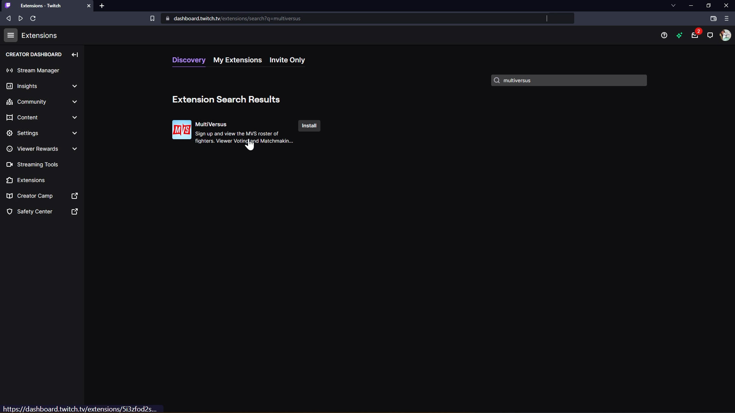The height and width of the screenshot is (413, 735).
Task: Close the Extensions - Twitch tab
Action: tap(89, 6)
